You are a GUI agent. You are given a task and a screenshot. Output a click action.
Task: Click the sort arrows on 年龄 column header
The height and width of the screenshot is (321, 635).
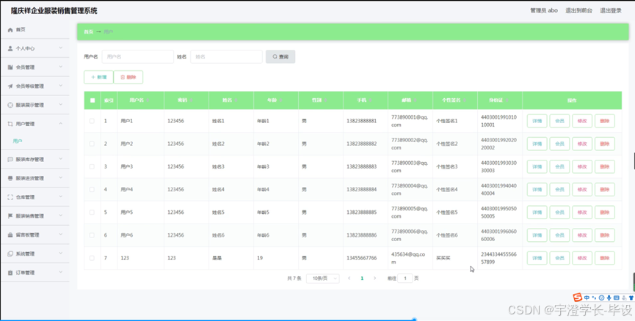280,100
